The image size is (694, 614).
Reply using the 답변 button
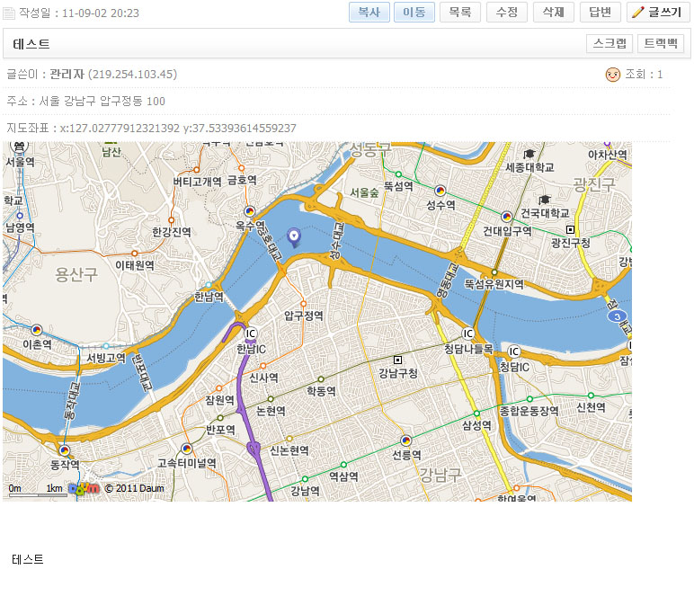(x=600, y=12)
